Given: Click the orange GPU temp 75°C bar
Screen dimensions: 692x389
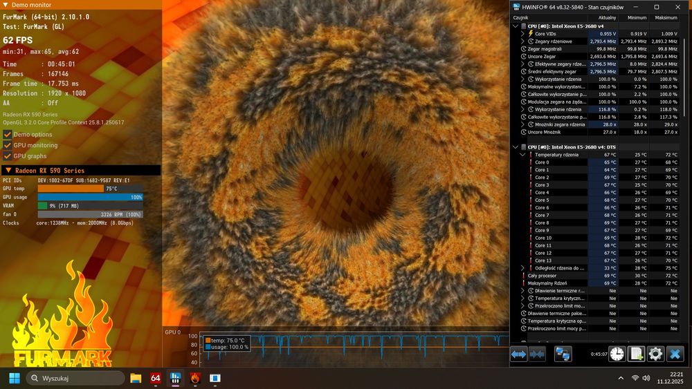Looking at the screenshot, I should click(71, 189).
